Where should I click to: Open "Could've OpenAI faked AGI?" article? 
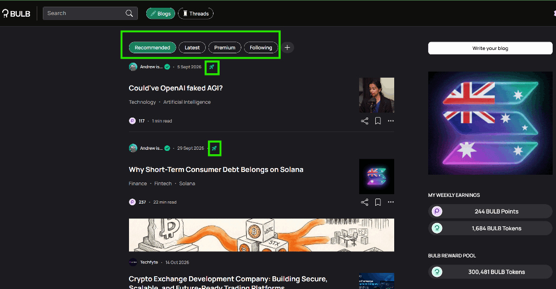coord(176,88)
